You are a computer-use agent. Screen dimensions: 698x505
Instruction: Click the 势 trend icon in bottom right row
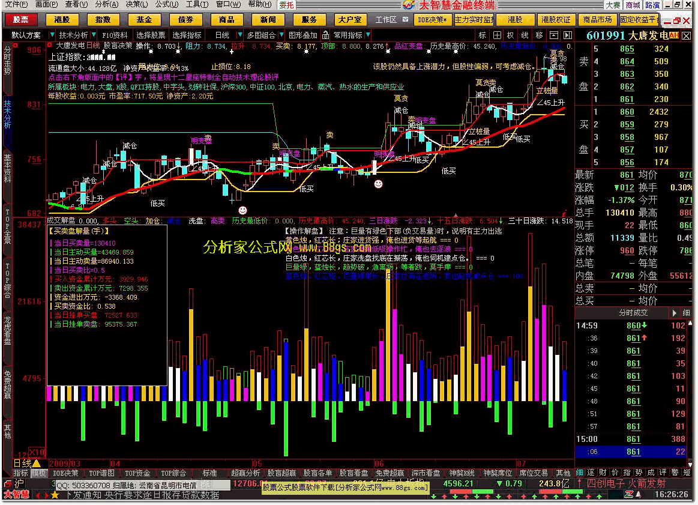[x=639, y=473]
